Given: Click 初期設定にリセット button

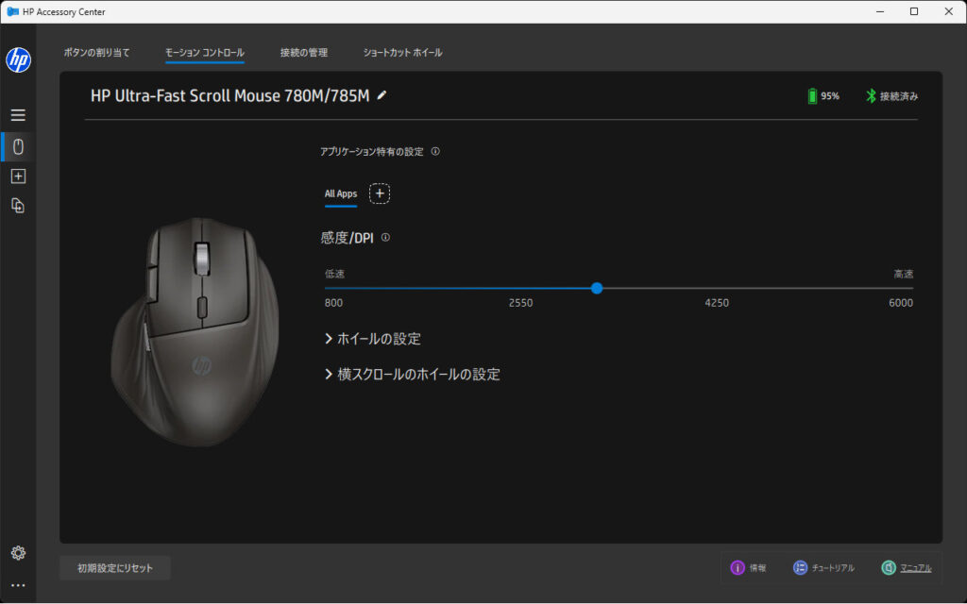Looking at the screenshot, I should pyautogui.click(x=115, y=568).
